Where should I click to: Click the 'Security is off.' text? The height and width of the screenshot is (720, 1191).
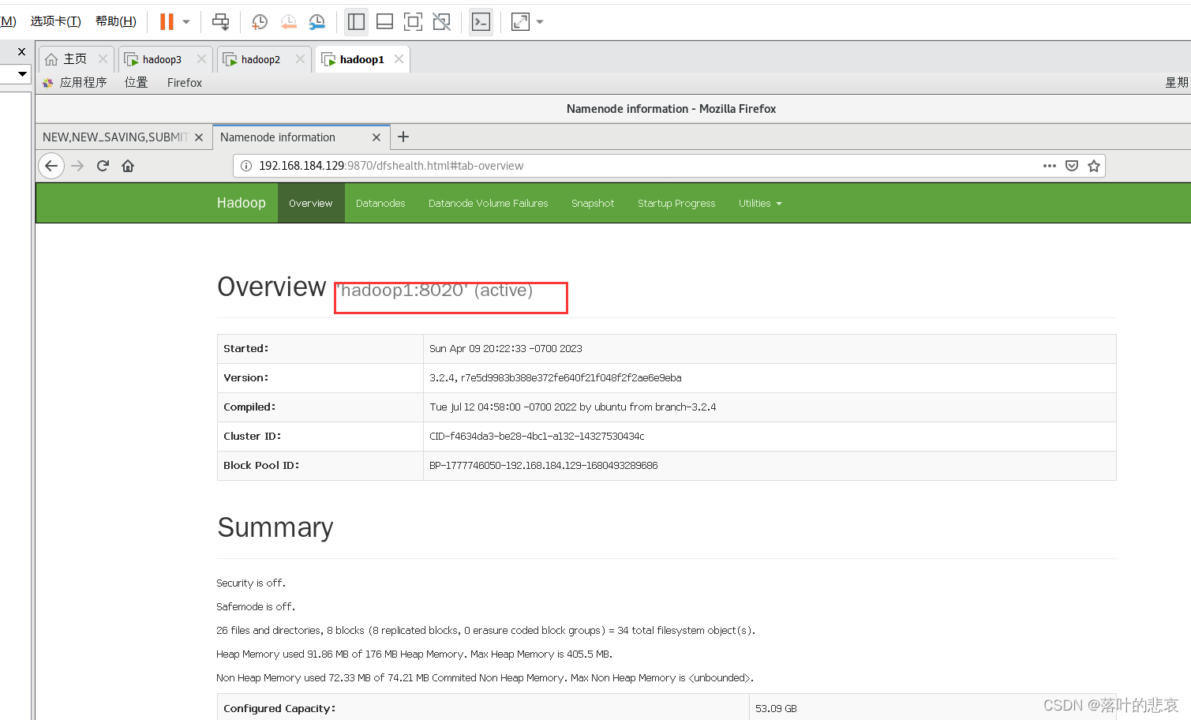(251, 583)
